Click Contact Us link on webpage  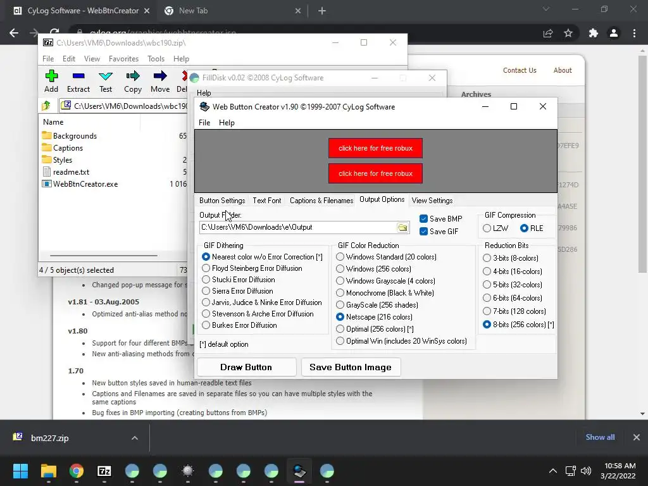point(520,70)
